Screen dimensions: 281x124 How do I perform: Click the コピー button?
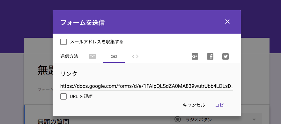click(x=221, y=105)
